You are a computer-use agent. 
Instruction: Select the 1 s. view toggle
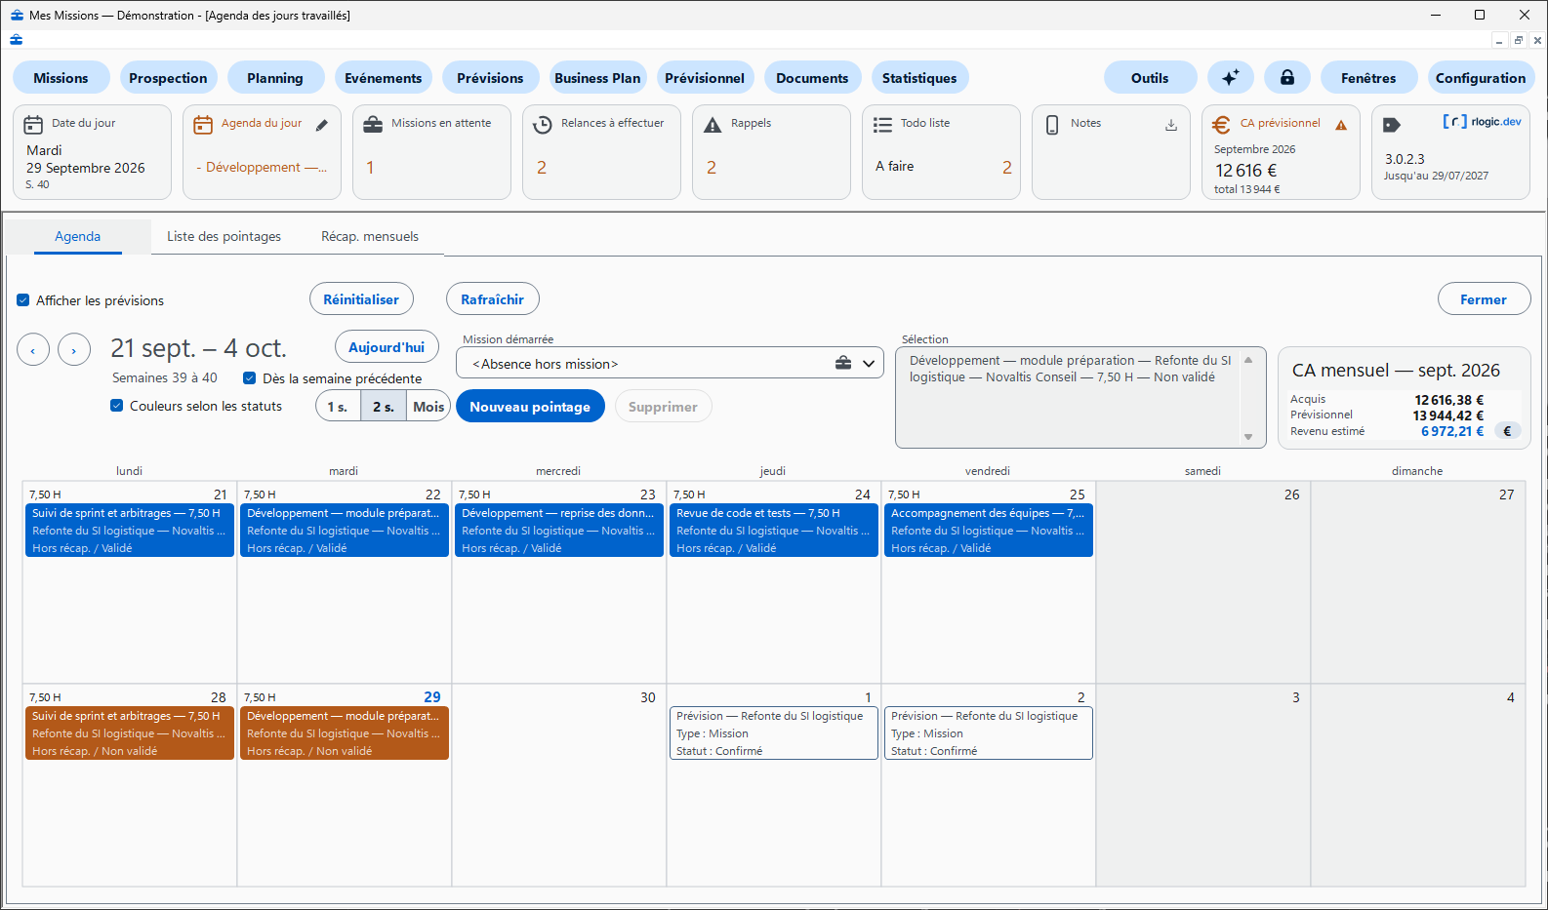click(338, 407)
